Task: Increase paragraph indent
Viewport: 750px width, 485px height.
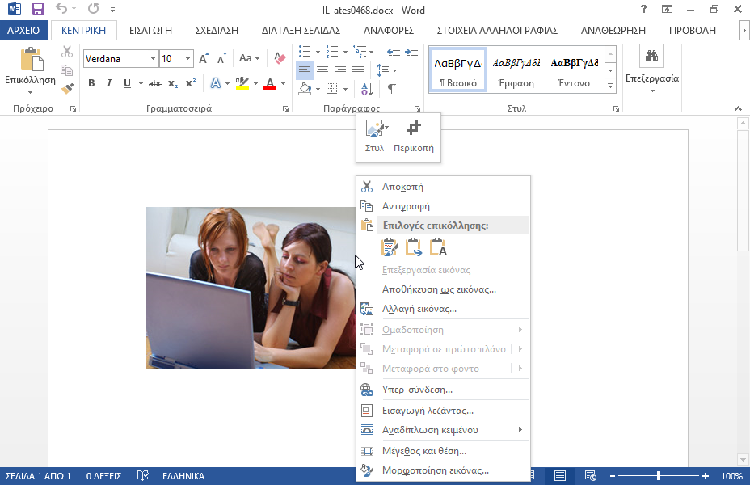Action: [411, 51]
